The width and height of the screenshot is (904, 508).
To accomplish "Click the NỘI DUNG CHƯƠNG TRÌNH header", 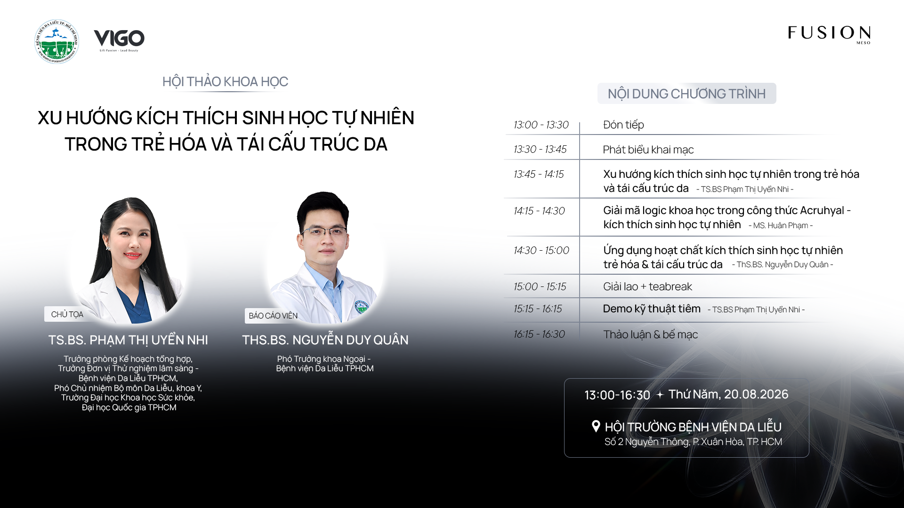I will pos(686,94).
